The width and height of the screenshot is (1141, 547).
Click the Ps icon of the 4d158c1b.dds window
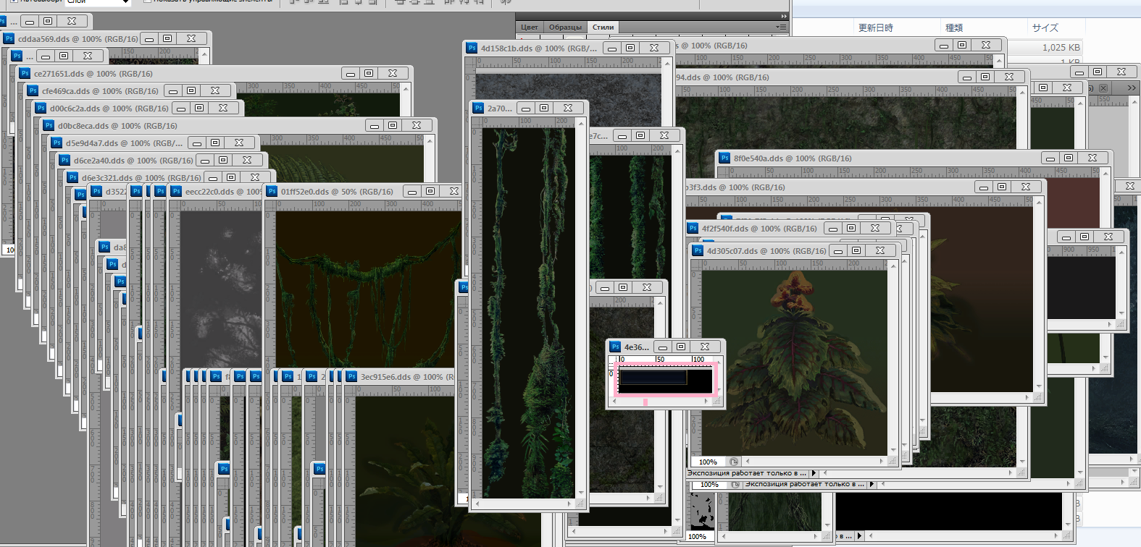(x=472, y=48)
